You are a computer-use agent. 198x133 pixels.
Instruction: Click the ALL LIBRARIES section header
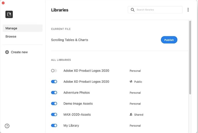click(61, 60)
